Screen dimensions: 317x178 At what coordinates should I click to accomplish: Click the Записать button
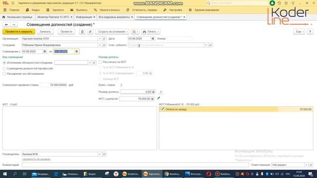tap(45, 32)
